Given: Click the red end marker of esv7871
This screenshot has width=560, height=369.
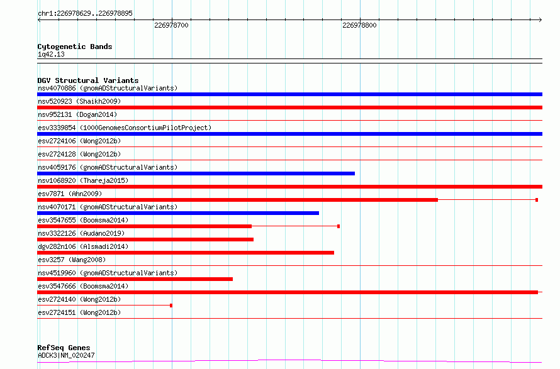Looking at the screenshot, I should click(537, 200).
